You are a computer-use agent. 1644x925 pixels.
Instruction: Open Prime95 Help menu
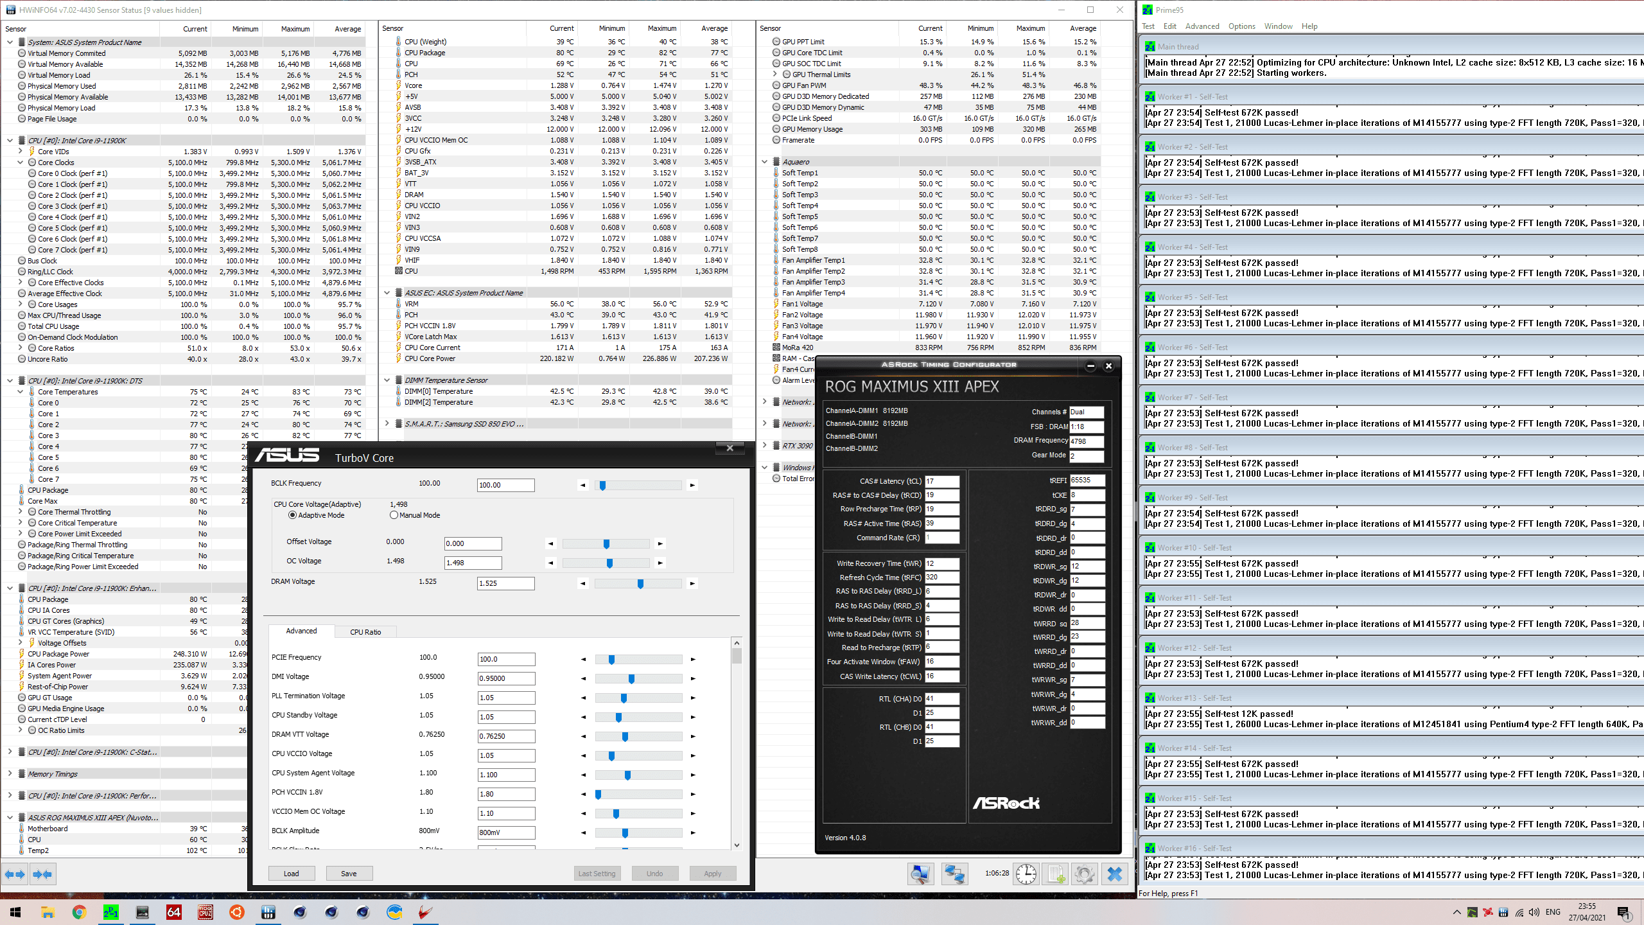(1309, 26)
